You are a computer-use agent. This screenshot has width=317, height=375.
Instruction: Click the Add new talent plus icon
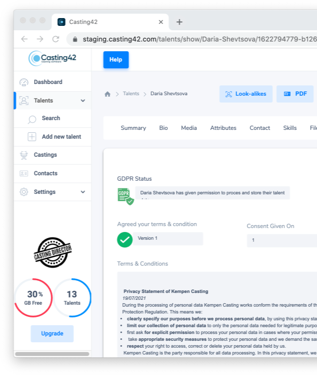pos(32,137)
